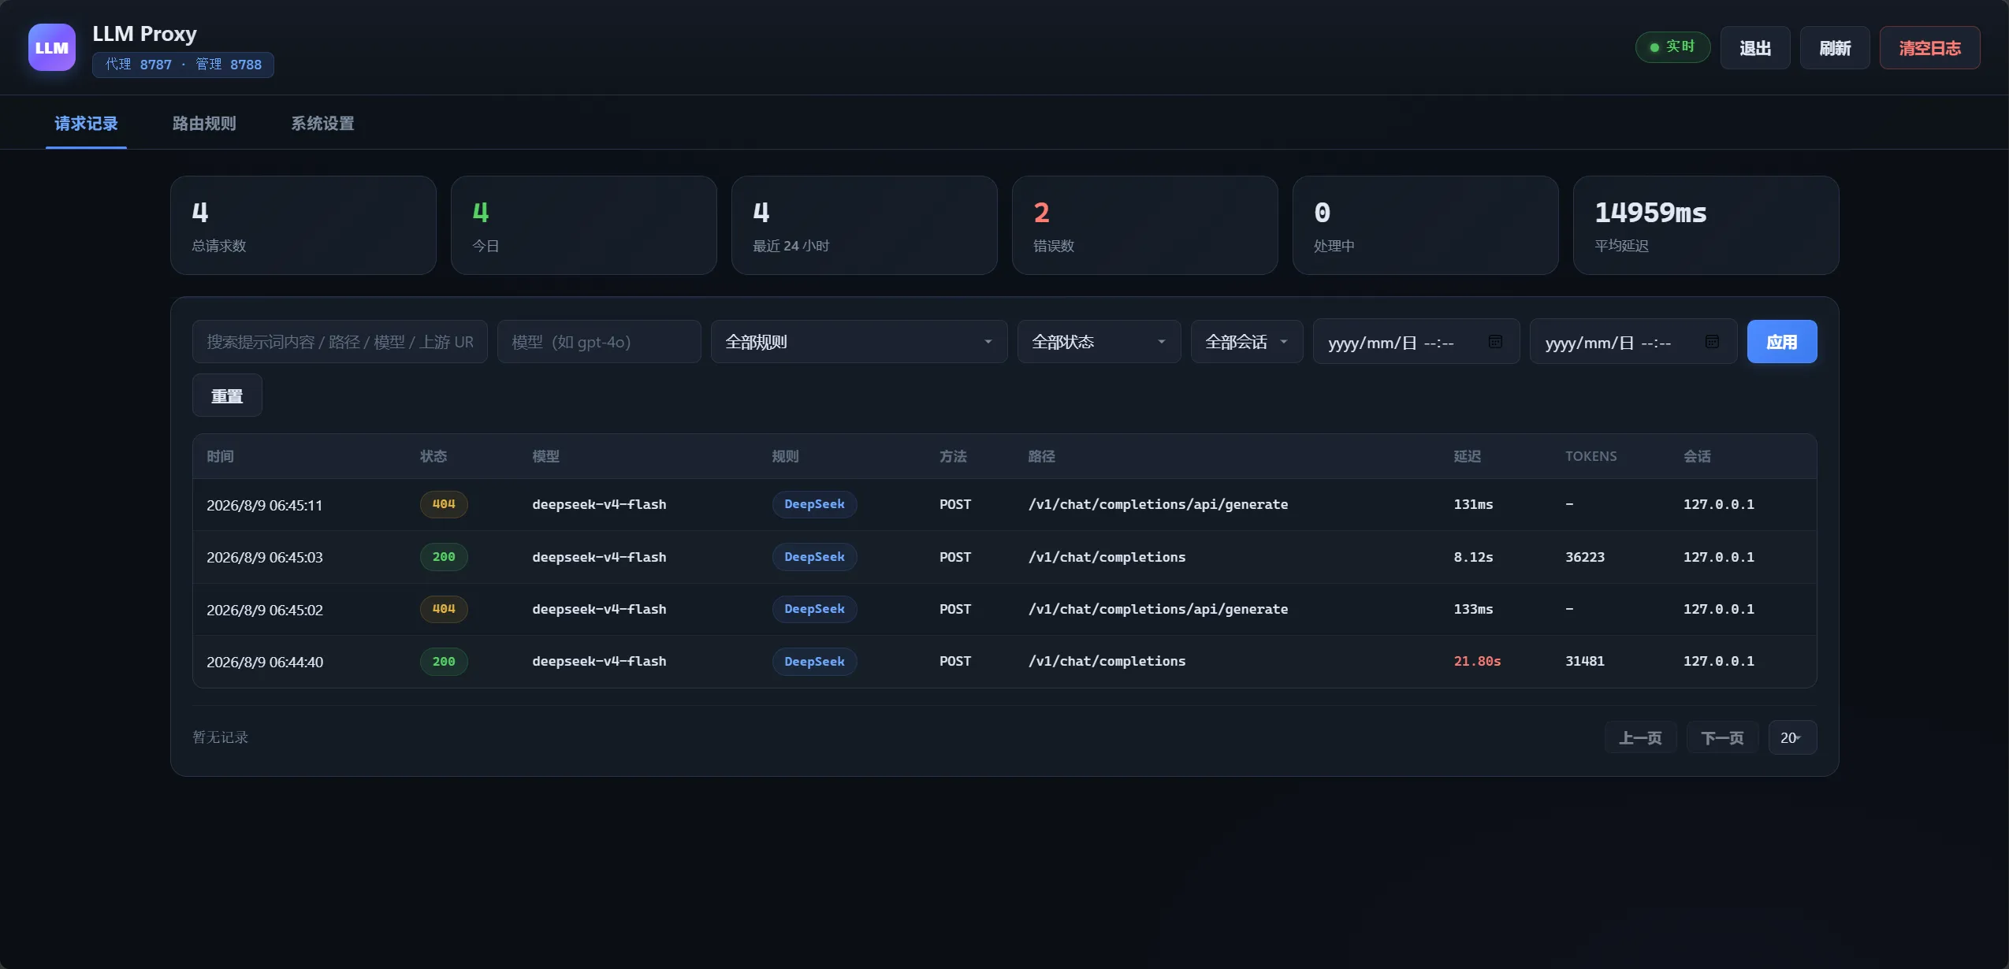2009x969 pixels.
Task: Click the 404 badge in 06:45:02 row
Action: pyautogui.click(x=444, y=609)
